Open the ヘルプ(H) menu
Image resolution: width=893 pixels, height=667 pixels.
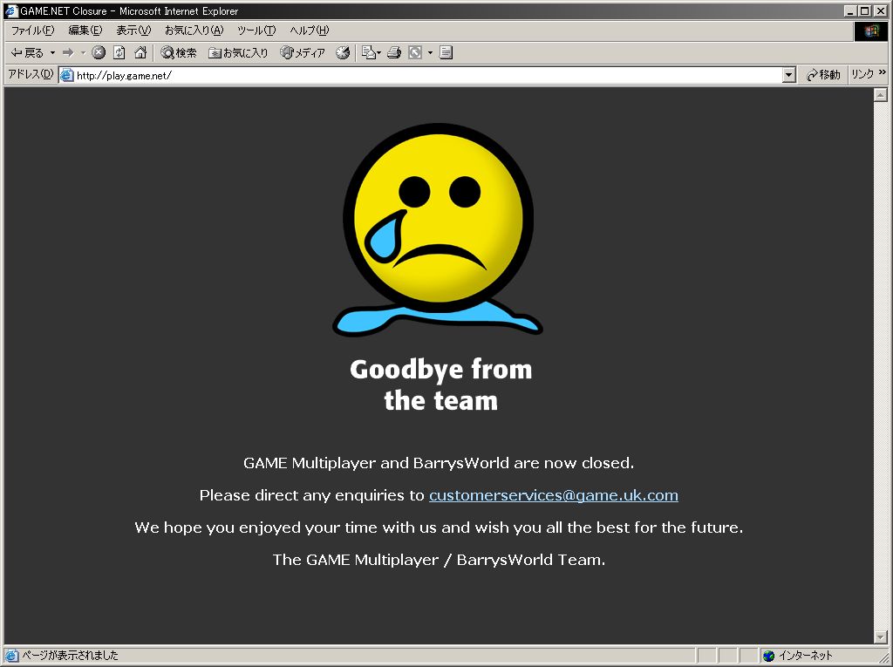310,31
